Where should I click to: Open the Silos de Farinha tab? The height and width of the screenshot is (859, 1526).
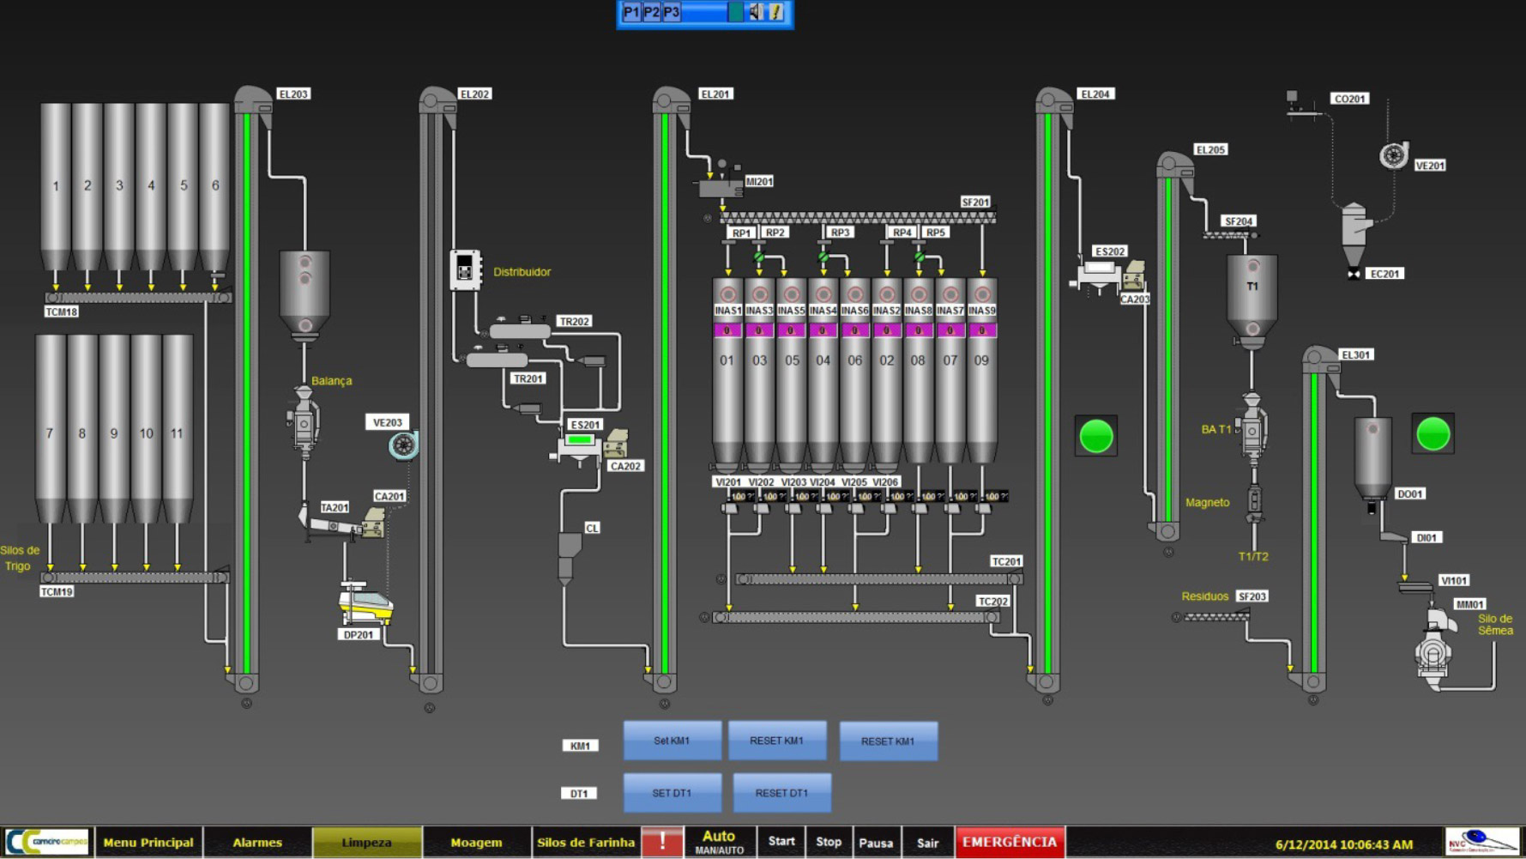586,843
